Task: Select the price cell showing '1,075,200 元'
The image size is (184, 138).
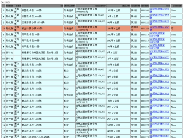Action: [91, 101]
